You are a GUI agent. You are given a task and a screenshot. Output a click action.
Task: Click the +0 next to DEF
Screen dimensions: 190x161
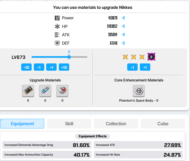click(x=123, y=43)
